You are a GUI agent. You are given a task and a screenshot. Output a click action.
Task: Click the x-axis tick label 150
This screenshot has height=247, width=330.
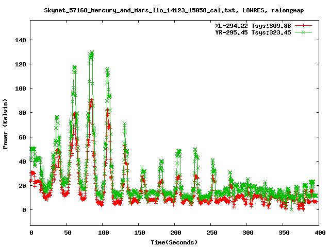(x=140, y=233)
